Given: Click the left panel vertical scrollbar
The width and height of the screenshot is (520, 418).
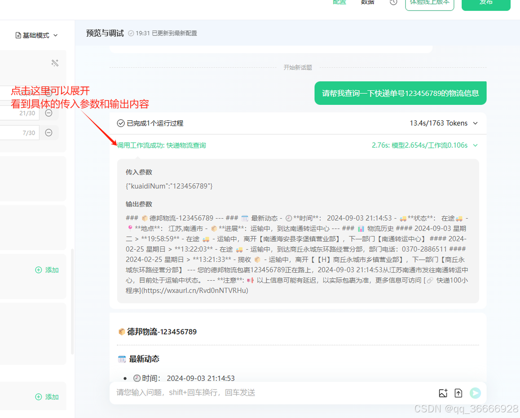Looking at the screenshot, I should pos(72,301).
